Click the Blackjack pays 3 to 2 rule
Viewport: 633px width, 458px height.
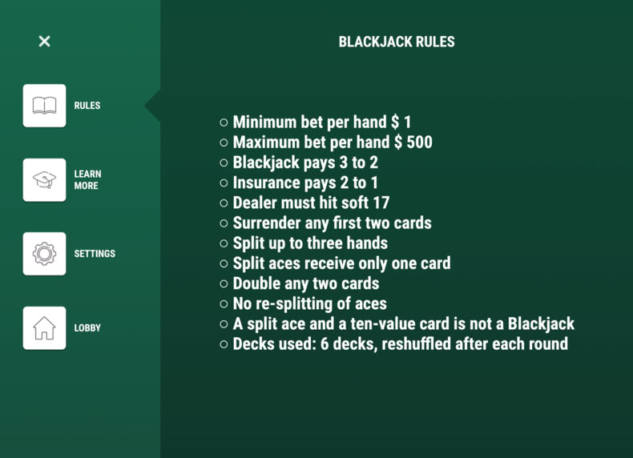305,163
